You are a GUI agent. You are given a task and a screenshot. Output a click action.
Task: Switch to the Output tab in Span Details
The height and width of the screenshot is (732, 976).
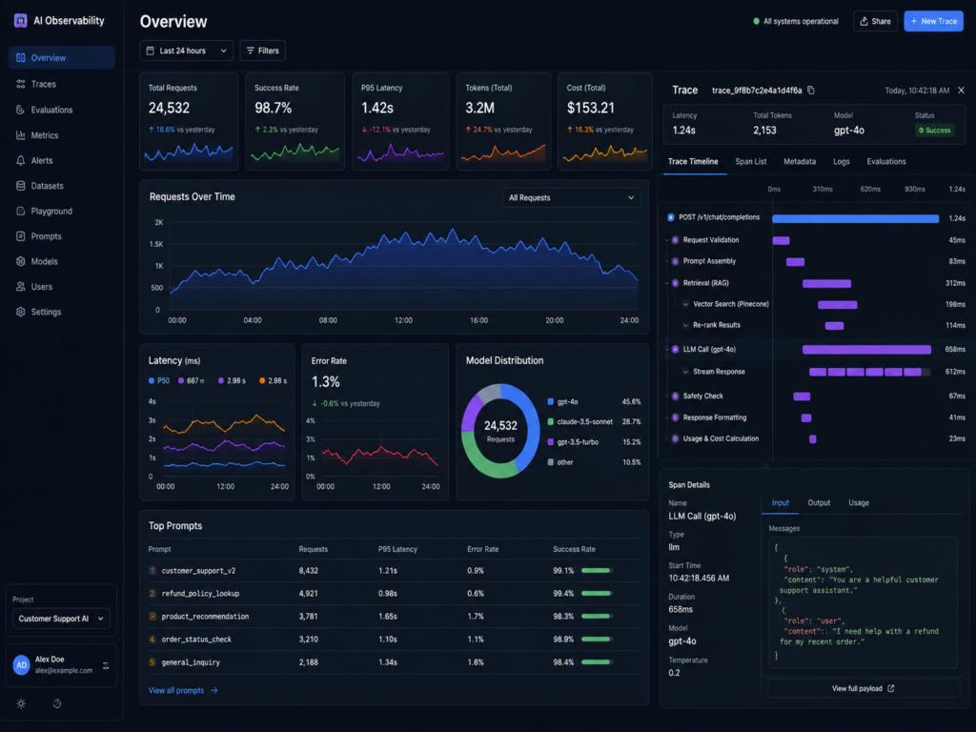coord(819,503)
